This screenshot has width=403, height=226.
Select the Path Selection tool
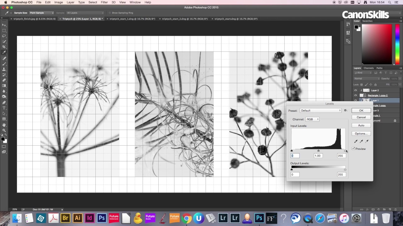(4, 113)
